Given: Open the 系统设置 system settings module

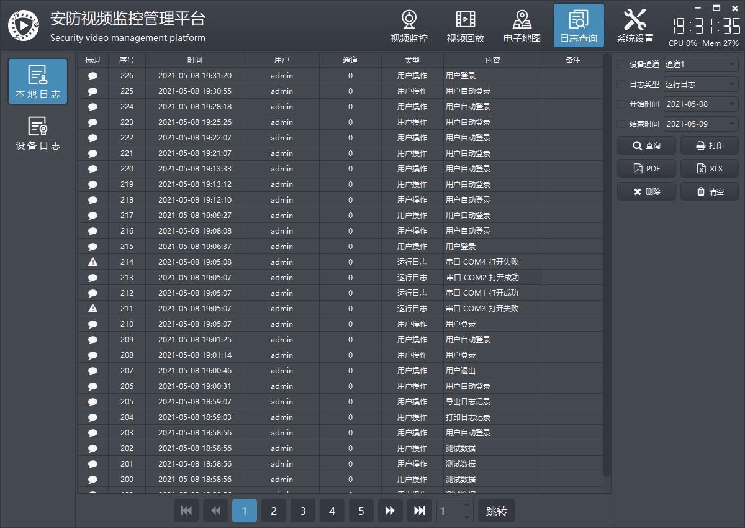Looking at the screenshot, I should pos(634,26).
